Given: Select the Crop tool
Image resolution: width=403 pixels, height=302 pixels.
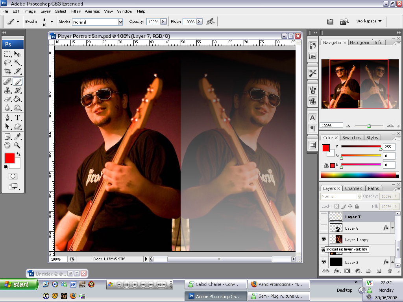Looking at the screenshot, I should click(x=7, y=71).
